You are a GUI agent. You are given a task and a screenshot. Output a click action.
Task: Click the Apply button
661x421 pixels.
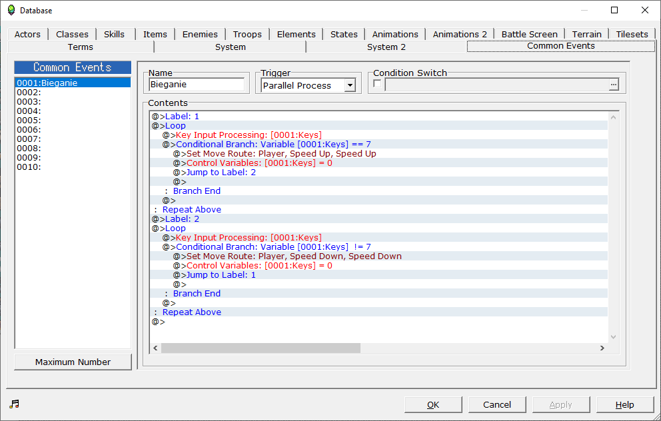point(560,404)
